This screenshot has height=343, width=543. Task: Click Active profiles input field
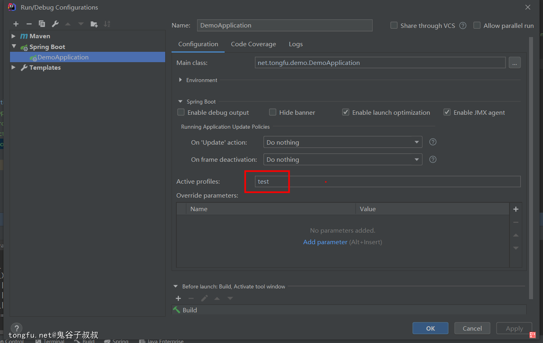(x=388, y=181)
